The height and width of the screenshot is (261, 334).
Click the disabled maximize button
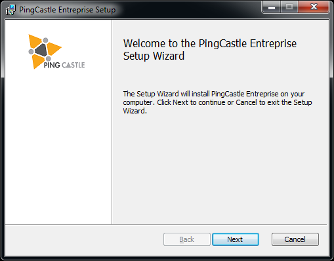point(289,7)
